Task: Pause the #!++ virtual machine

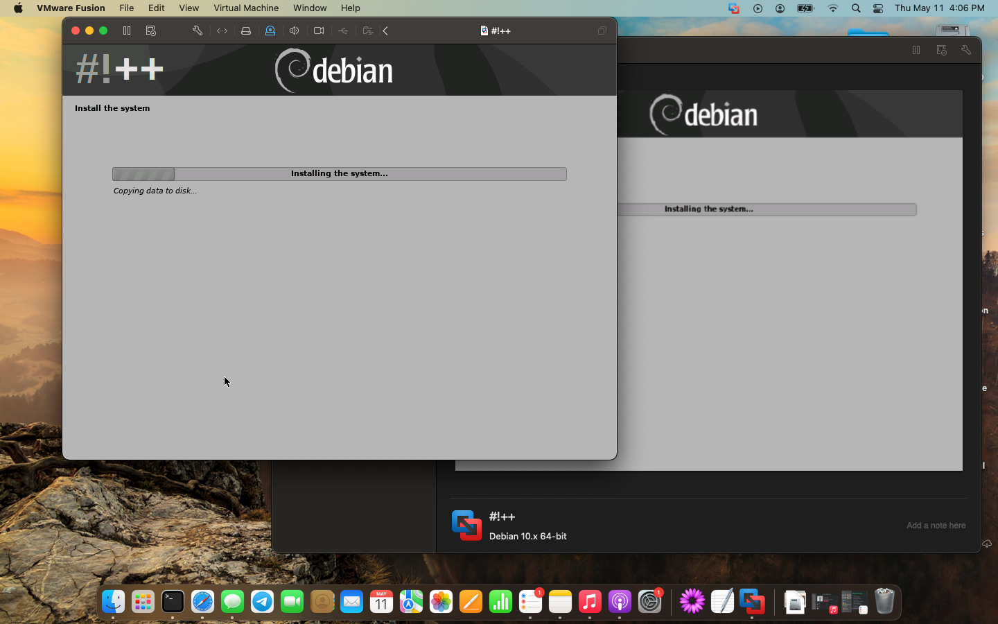Action: 127,31
